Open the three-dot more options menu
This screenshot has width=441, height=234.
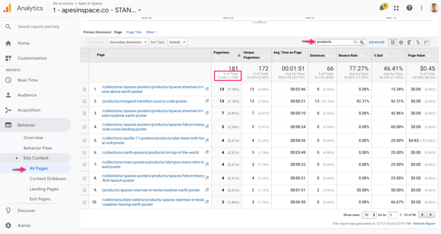tap(421, 8)
